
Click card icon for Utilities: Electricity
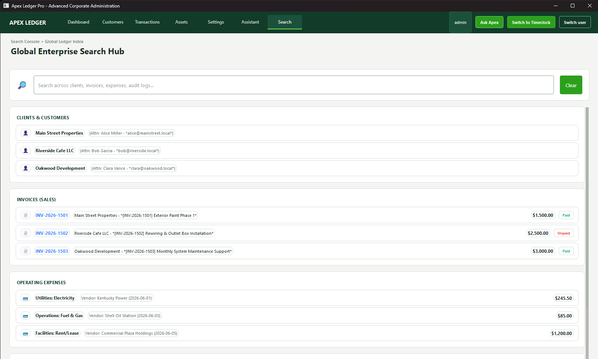25,298
